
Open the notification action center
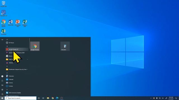point(176,98)
